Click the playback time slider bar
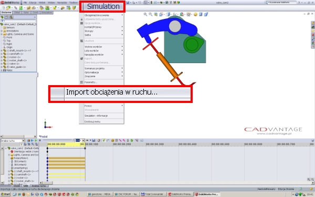Viewport: 315px width, 197px height. [x=58, y=140]
